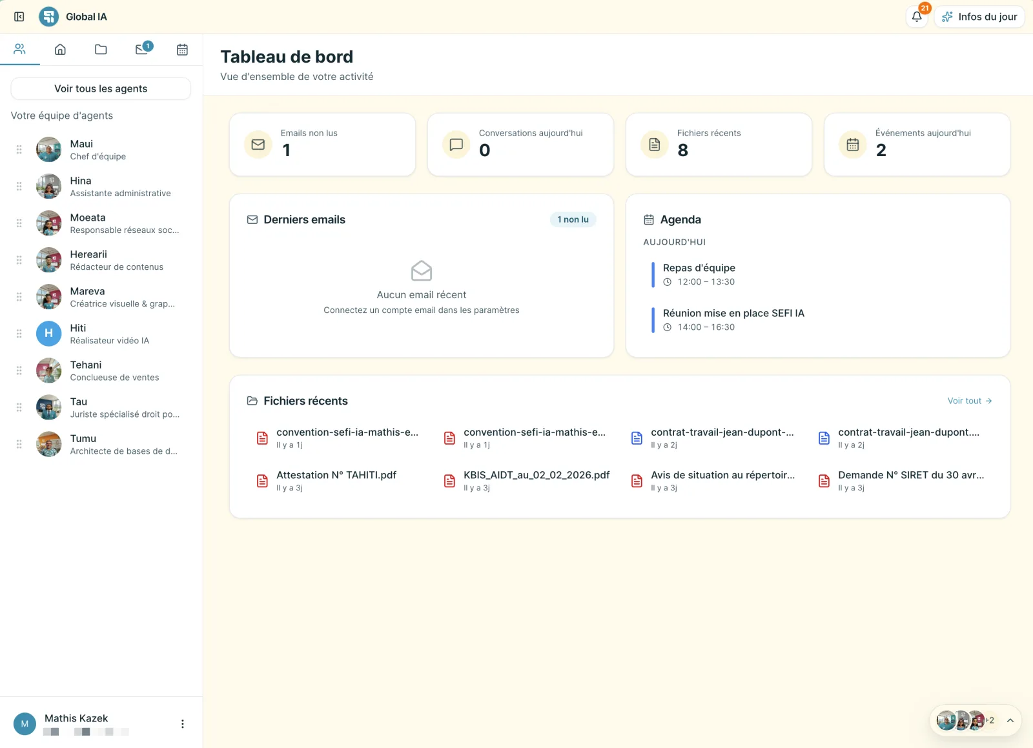
Task: Open contrat-travail-jean-dupont.... file
Action: 901,438
